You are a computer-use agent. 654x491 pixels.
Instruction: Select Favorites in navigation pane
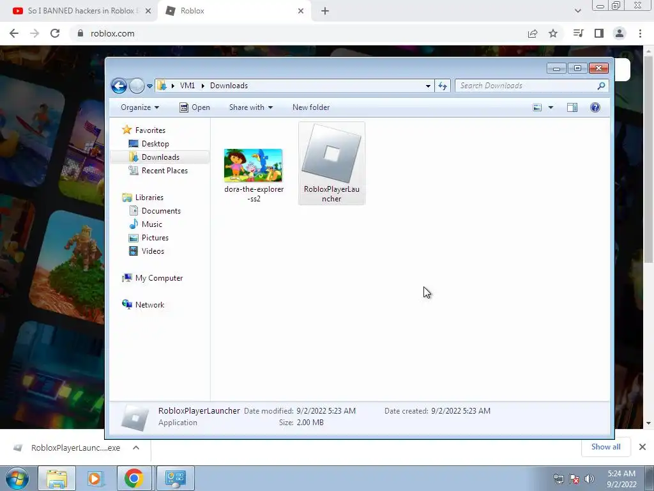(x=144, y=130)
